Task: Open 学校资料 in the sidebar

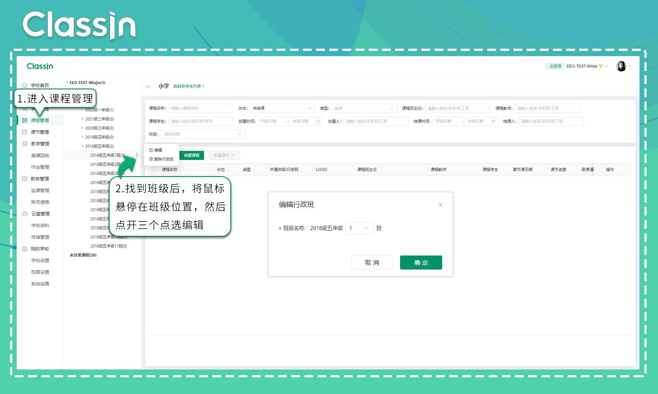Action: (x=40, y=226)
